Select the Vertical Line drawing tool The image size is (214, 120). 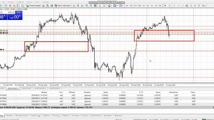174,6
